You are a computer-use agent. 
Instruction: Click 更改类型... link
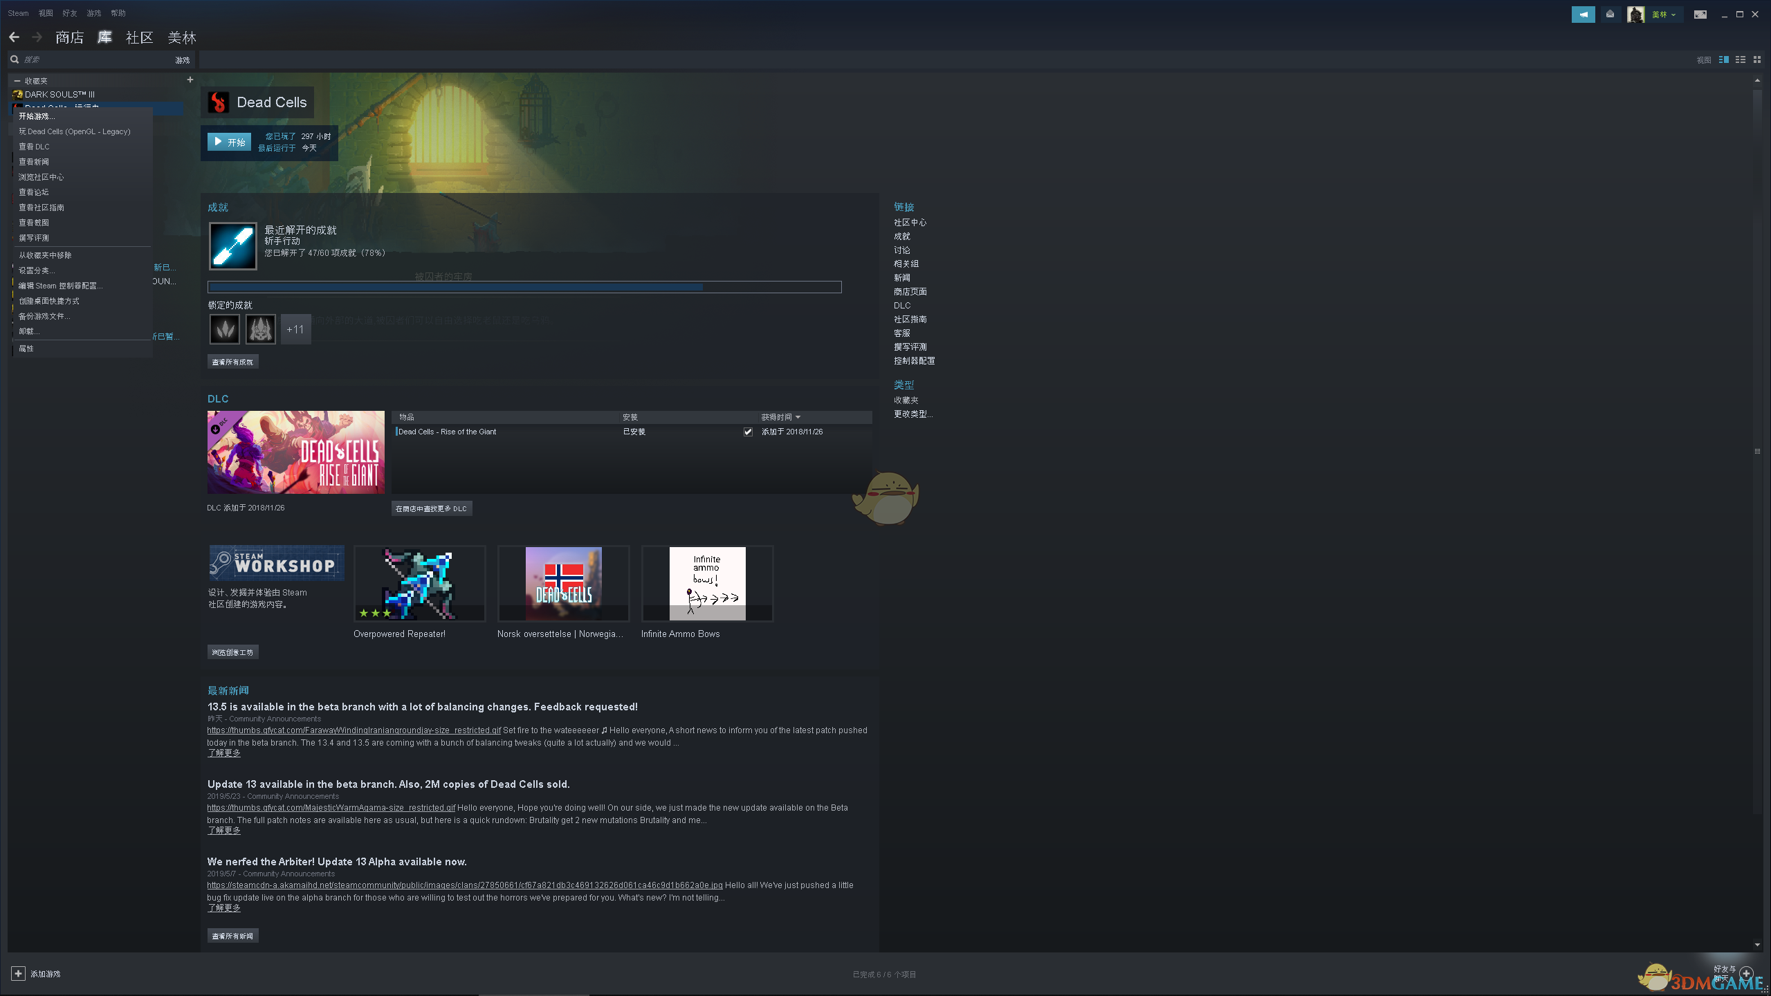tap(913, 414)
